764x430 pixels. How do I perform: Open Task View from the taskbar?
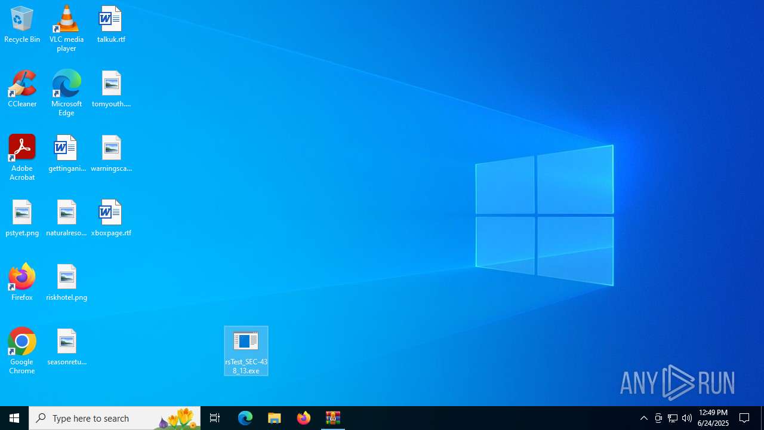(x=215, y=418)
